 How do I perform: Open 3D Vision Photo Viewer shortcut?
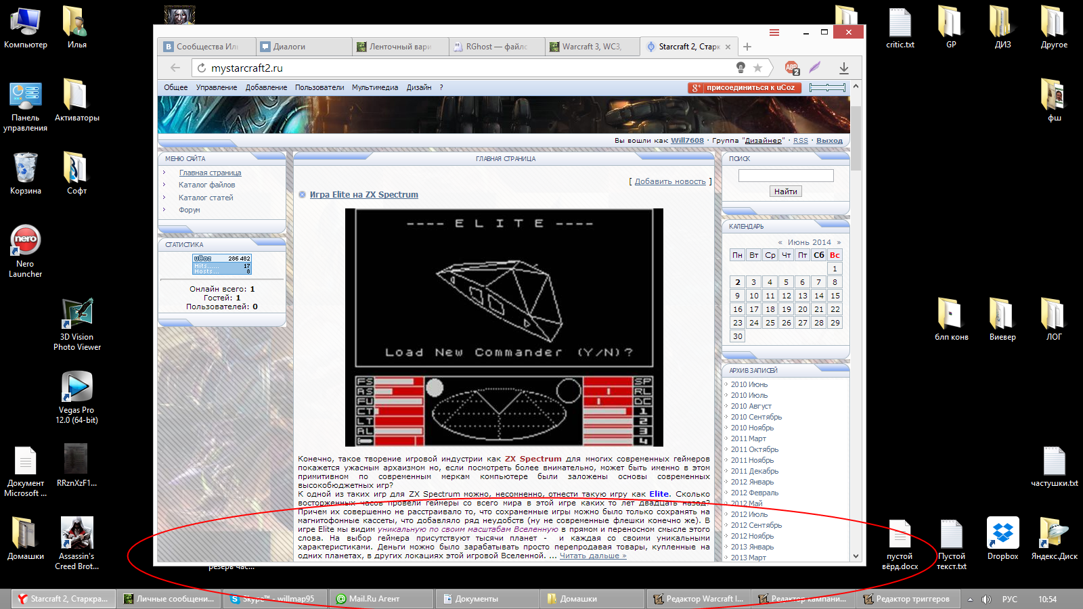coord(77,325)
